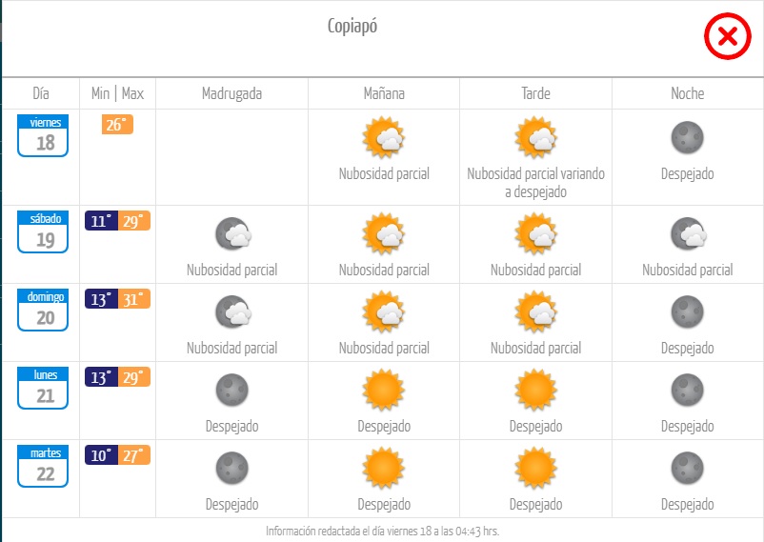Click the lunes 21 mañana sun icon
The height and width of the screenshot is (542, 764).
pos(384,390)
